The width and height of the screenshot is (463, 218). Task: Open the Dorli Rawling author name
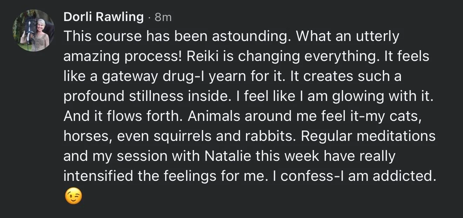[x=103, y=17]
